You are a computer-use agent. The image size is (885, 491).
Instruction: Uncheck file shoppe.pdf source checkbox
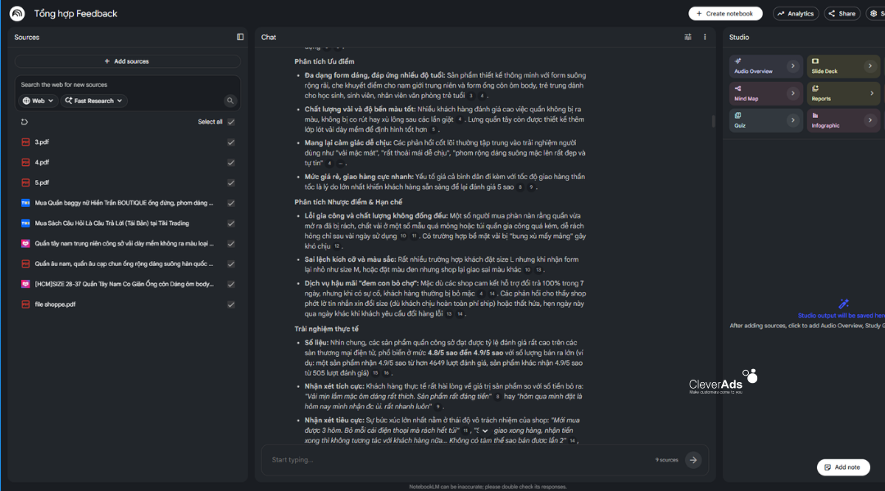click(231, 304)
